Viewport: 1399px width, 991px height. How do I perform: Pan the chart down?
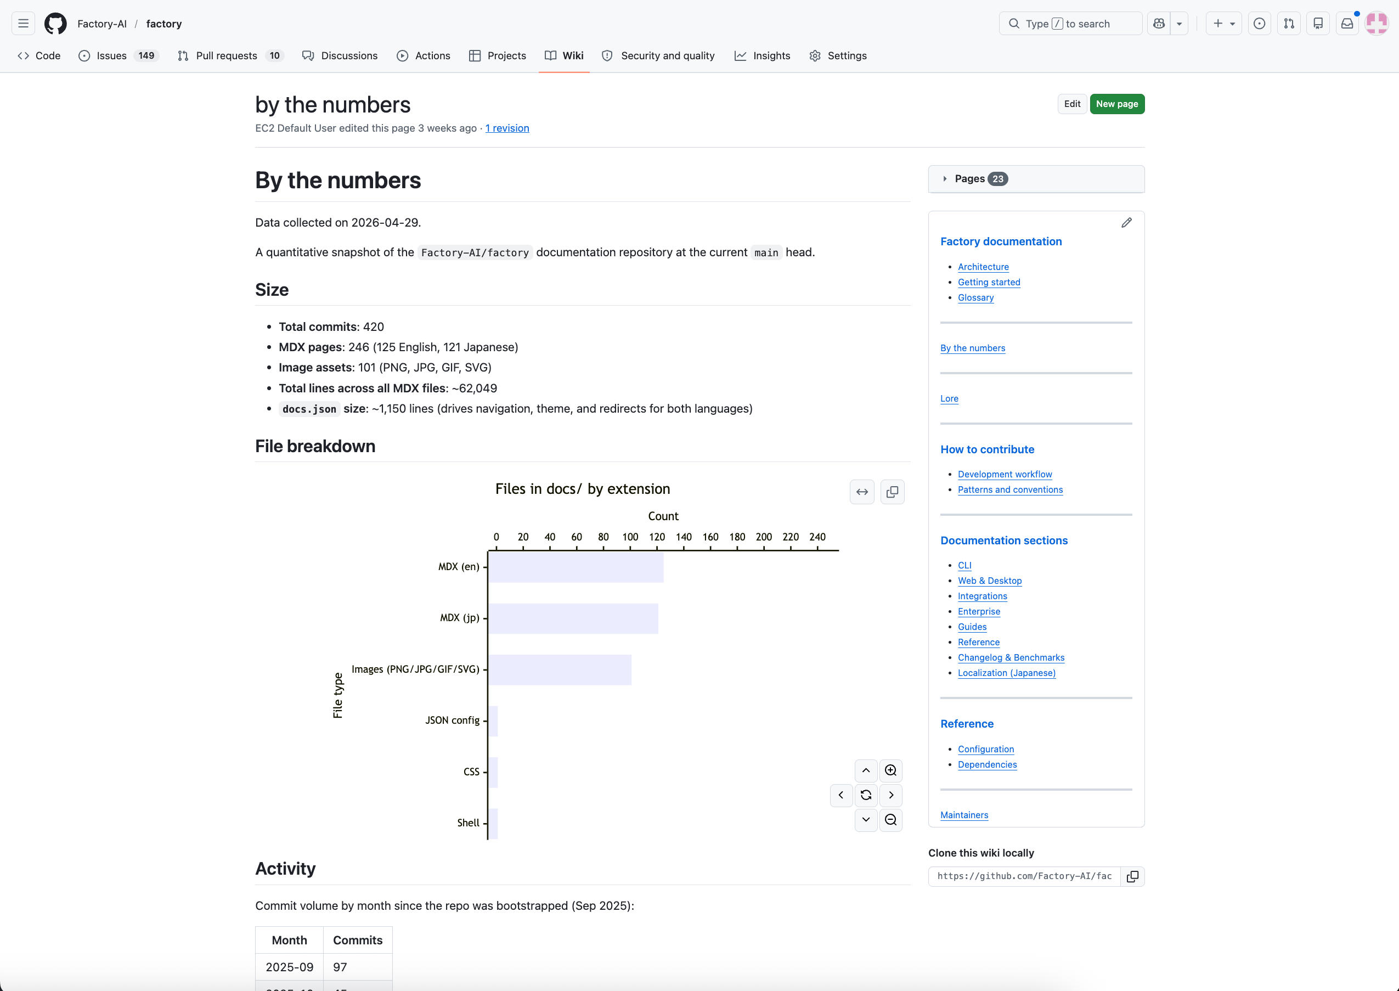866,820
